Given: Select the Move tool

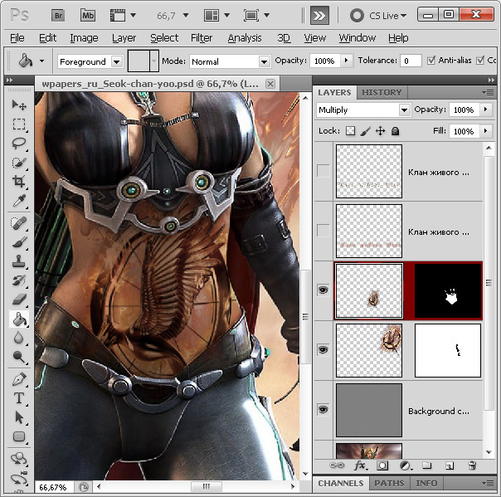Looking at the screenshot, I should 19,105.
